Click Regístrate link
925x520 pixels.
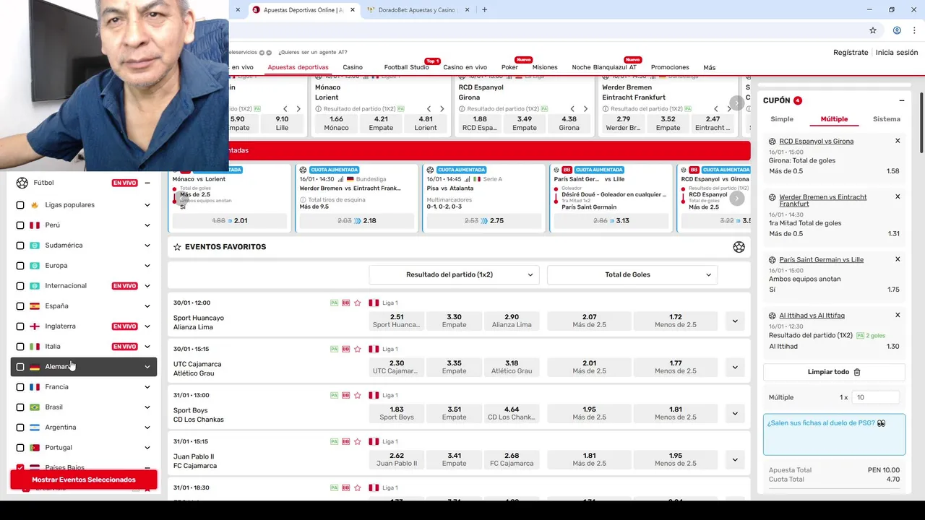click(x=851, y=53)
